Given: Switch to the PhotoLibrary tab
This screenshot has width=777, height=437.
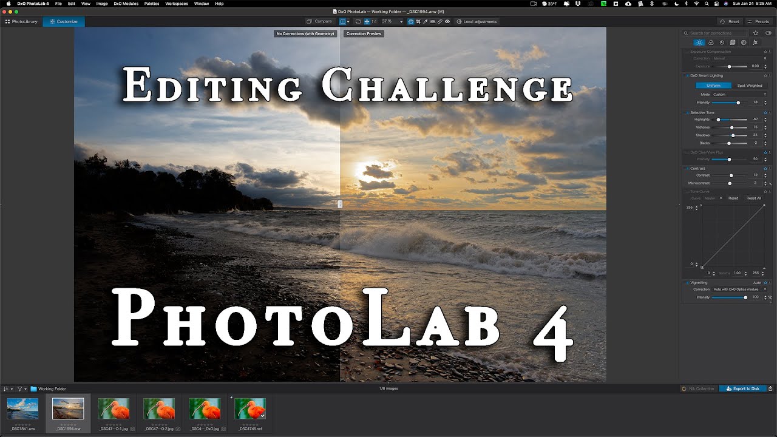Looking at the screenshot, I should 21,21.
